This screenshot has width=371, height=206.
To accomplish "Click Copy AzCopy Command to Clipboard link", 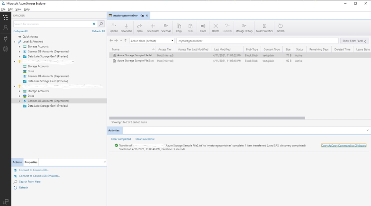I will click(x=344, y=146).
